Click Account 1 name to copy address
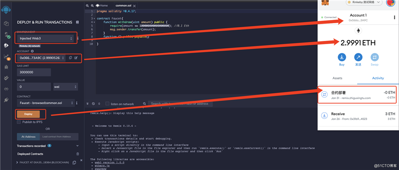Screen dimensions: 399x170 [358, 15]
